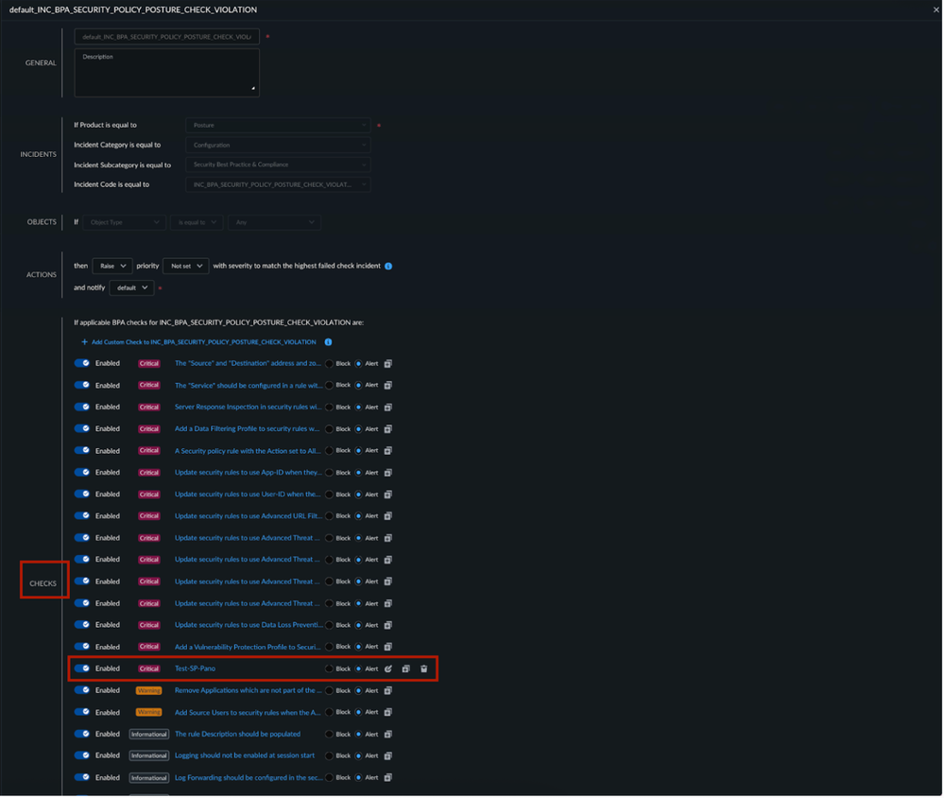
Task: Disable the "Source" and "Destination" check toggle
Action: coord(82,363)
